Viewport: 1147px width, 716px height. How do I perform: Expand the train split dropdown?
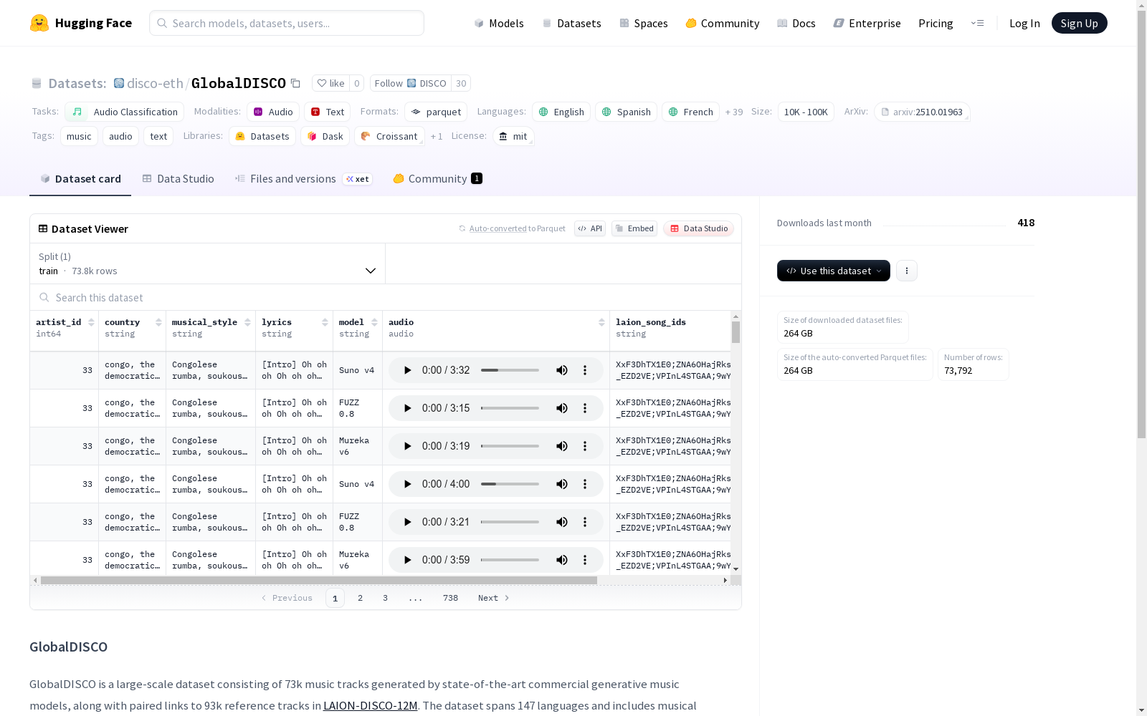click(207, 263)
